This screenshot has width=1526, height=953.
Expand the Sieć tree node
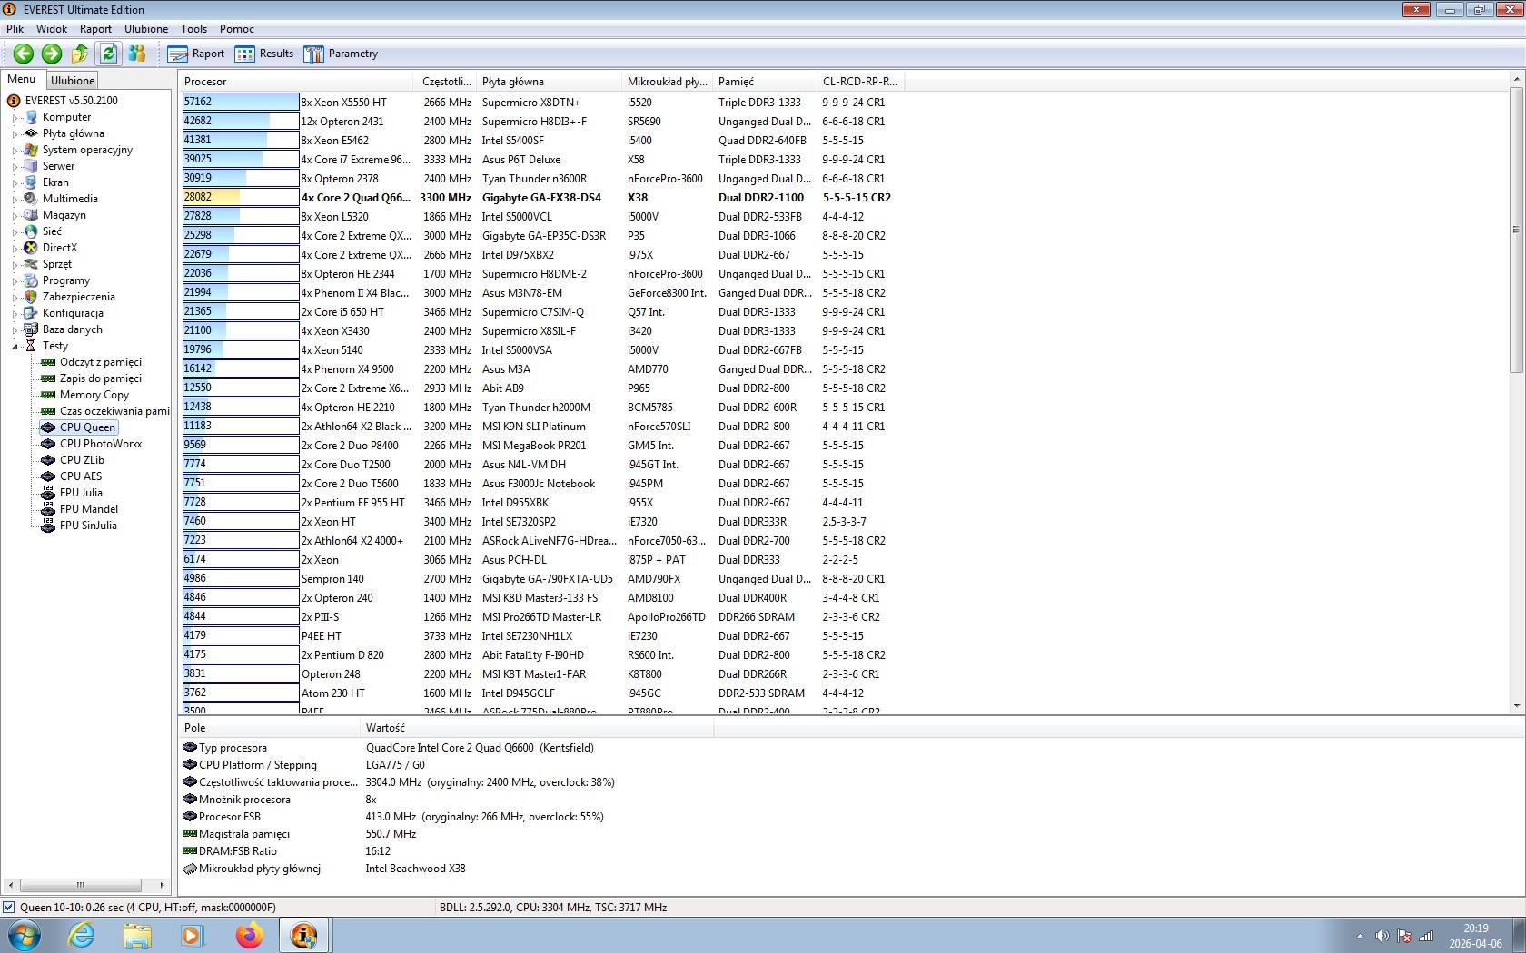pyautogui.click(x=15, y=232)
